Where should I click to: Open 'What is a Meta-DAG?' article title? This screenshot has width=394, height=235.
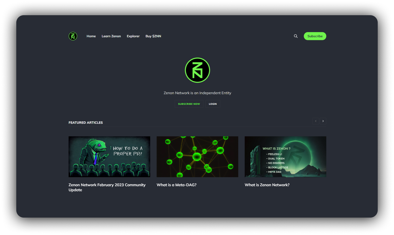(x=176, y=185)
